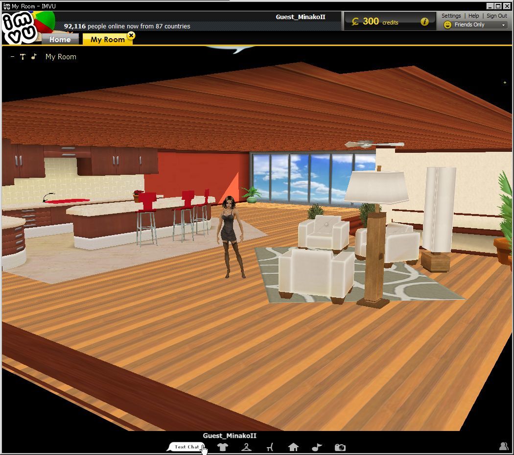Click the small music note icon beside My Room
Viewport: 514px width, 455px height.
click(34, 57)
